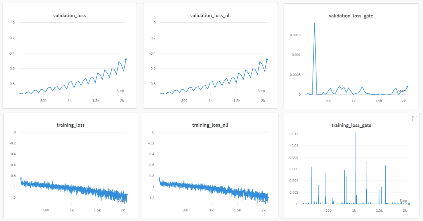Click the fullscreen expand icon on training_loss_gate
Viewport: 423px width, 221px height.
point(415,118)
